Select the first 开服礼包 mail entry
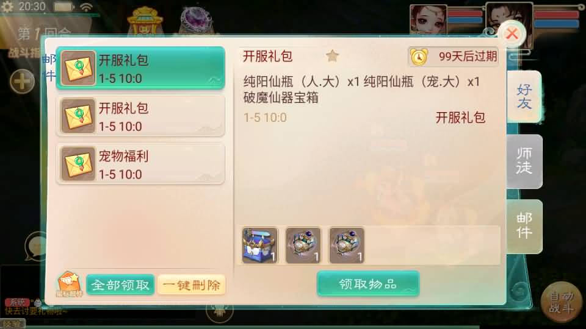This screenshot has height=329, width=586. click(x=140, y=68)
